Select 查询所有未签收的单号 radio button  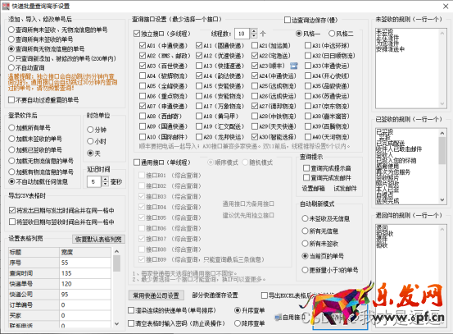tap(41, 39)
